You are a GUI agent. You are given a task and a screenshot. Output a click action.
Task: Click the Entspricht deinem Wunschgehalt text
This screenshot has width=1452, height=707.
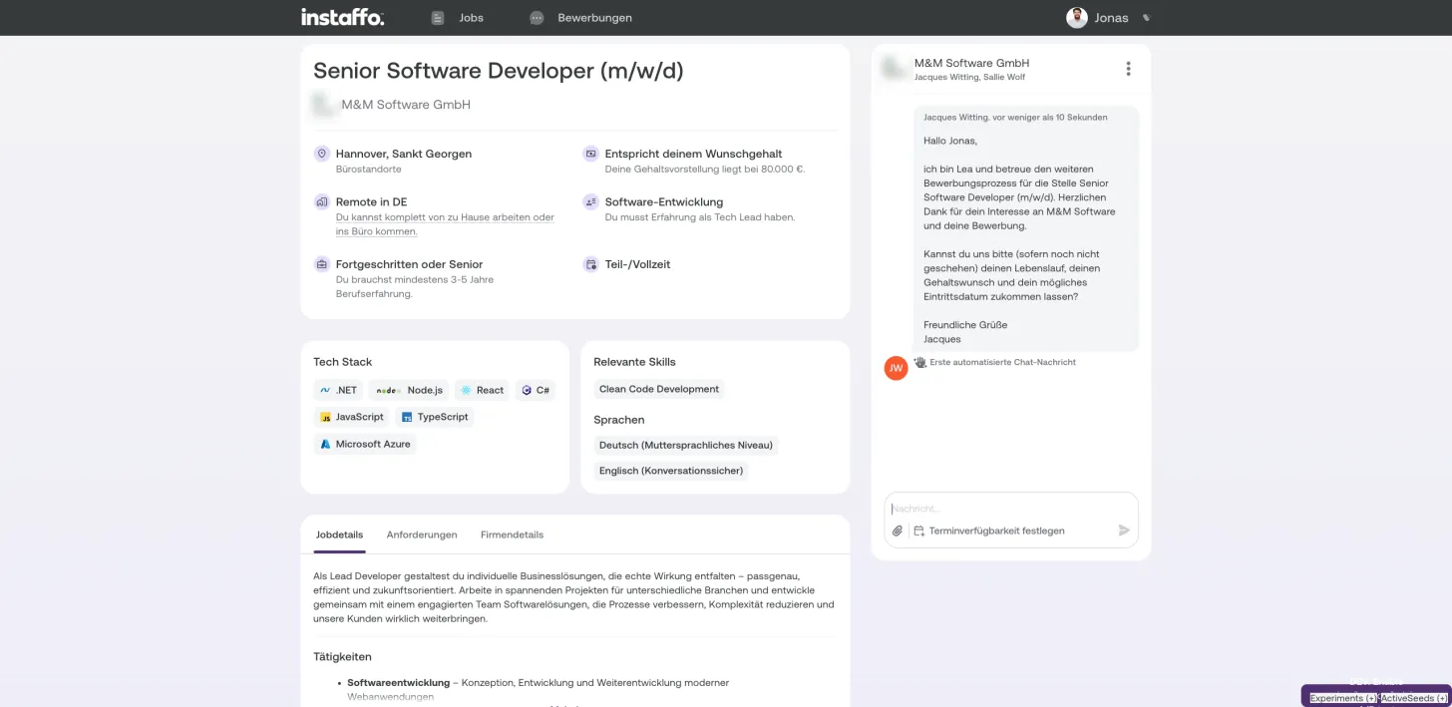693,154
